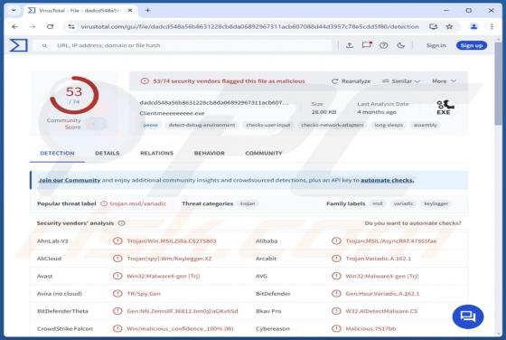Expand the More dropdown
506x340 pixels.
point(444,81)
